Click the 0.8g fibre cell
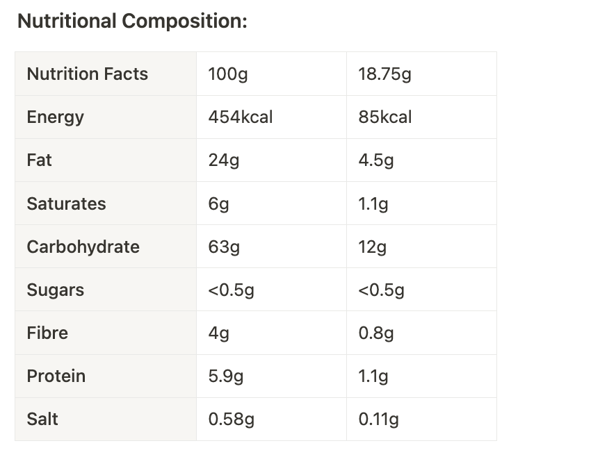The height and width of the screenshot is (457, 591). click(x=421, y=333)
